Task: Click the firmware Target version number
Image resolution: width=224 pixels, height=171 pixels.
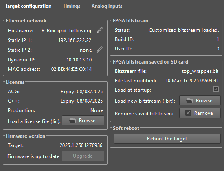Action: pyautogui.click(x=81, y=145)
